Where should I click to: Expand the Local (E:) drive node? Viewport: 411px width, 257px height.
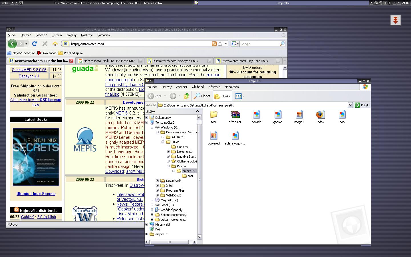point(152,205)
